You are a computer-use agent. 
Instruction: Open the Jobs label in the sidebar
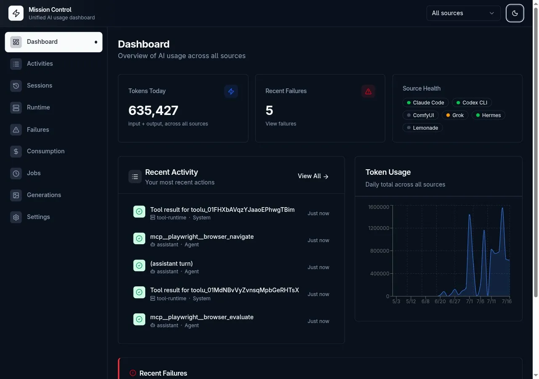click(34, 173)
